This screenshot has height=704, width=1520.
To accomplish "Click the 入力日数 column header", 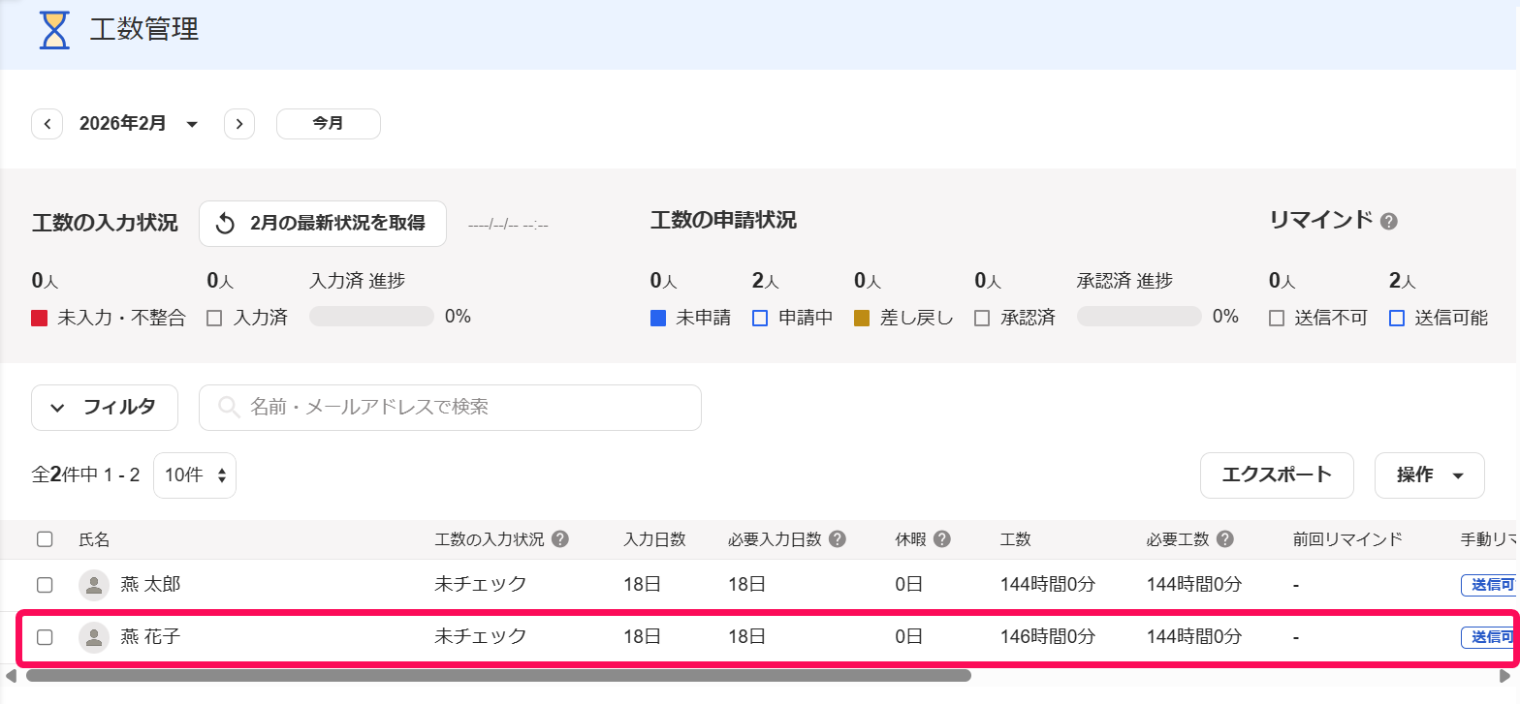I will (654, 539).
